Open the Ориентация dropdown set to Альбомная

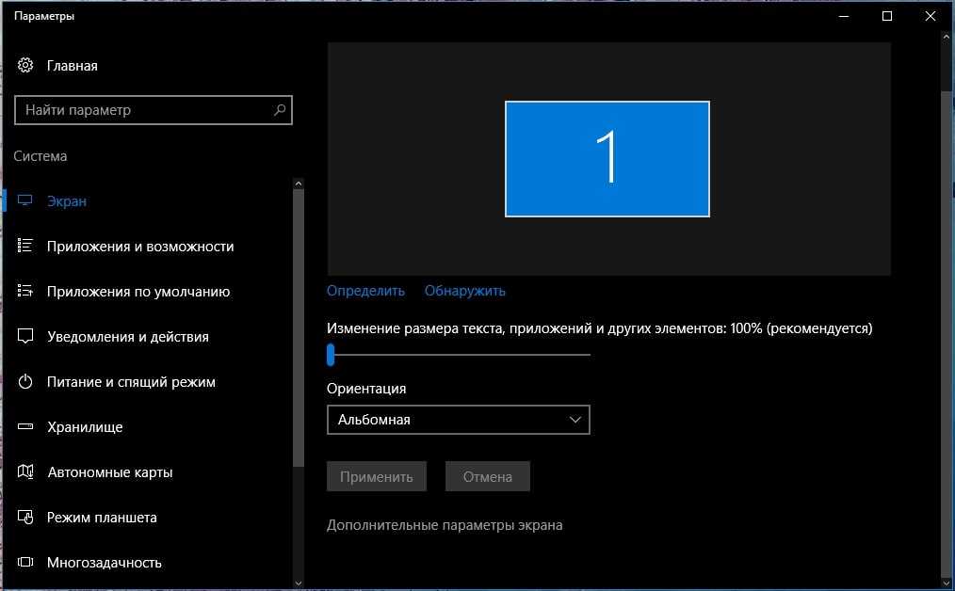pos(458,420)
